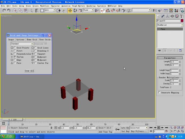The image size is (185, 139).
Task: Switch to the User Grids tab
Action: (45, 40)
